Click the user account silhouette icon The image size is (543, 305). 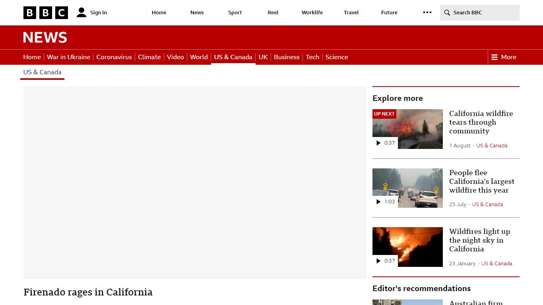(81, 12)
